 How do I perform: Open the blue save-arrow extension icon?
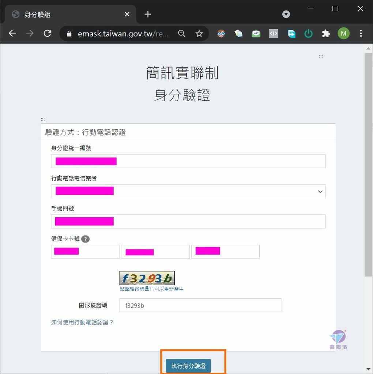[x=291, y=34]
